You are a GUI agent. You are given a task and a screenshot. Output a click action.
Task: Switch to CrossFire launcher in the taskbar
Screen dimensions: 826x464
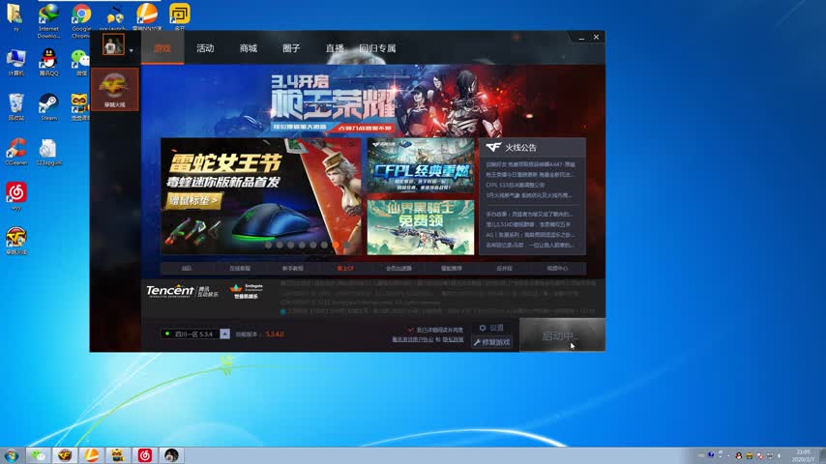point(65,455)
